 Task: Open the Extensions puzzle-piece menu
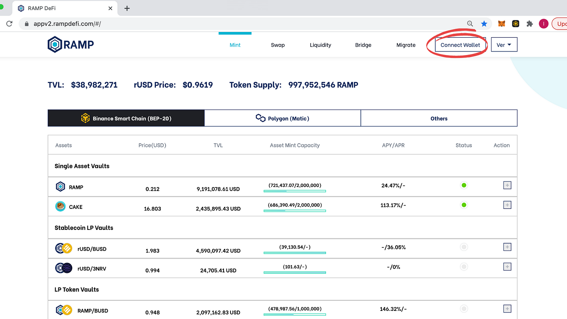tap(529, 24)
